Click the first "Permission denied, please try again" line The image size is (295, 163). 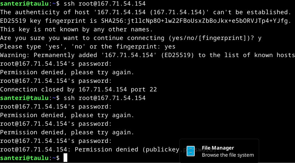point(67,72)
